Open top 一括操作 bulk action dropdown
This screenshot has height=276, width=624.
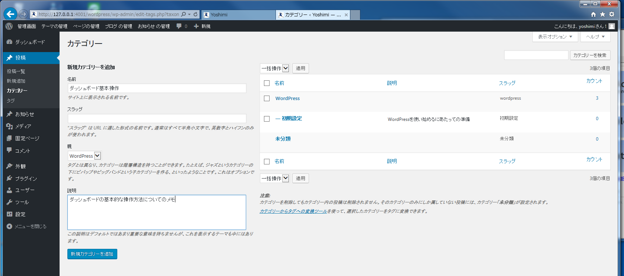point(275,68)
